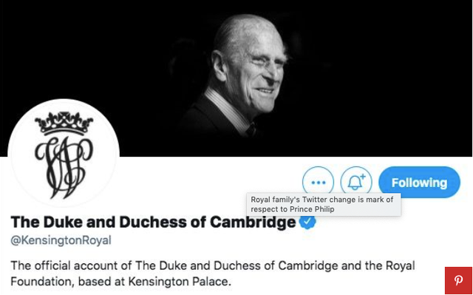Turn on notifications with the bell icon

pyautogui.click(x=356, y=182)
